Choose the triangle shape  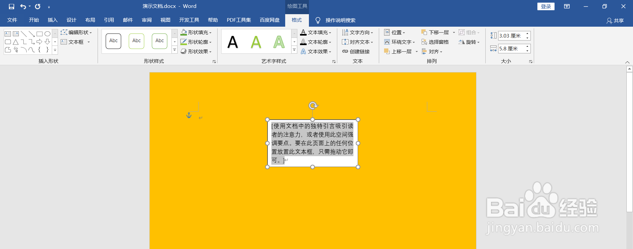[16, 42]
